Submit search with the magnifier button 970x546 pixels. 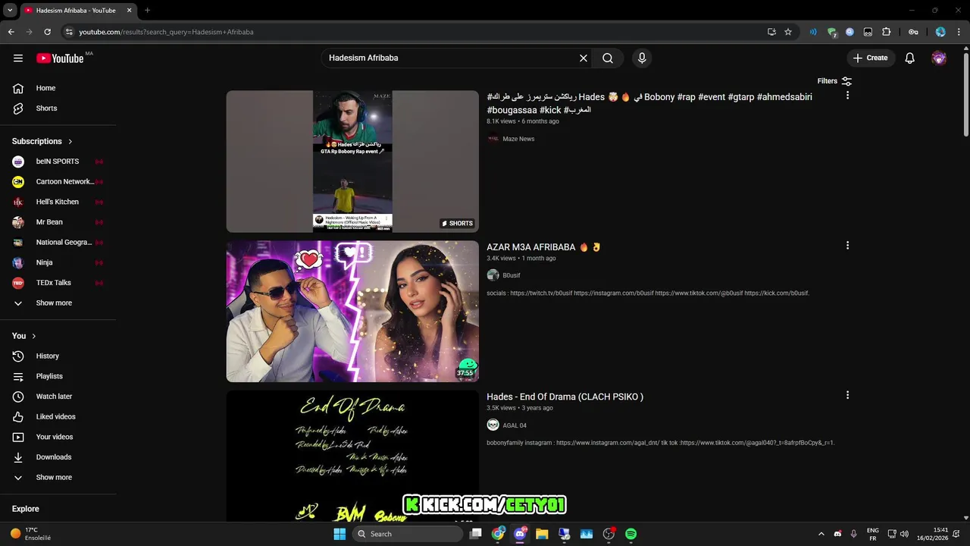tap(608, 58)
